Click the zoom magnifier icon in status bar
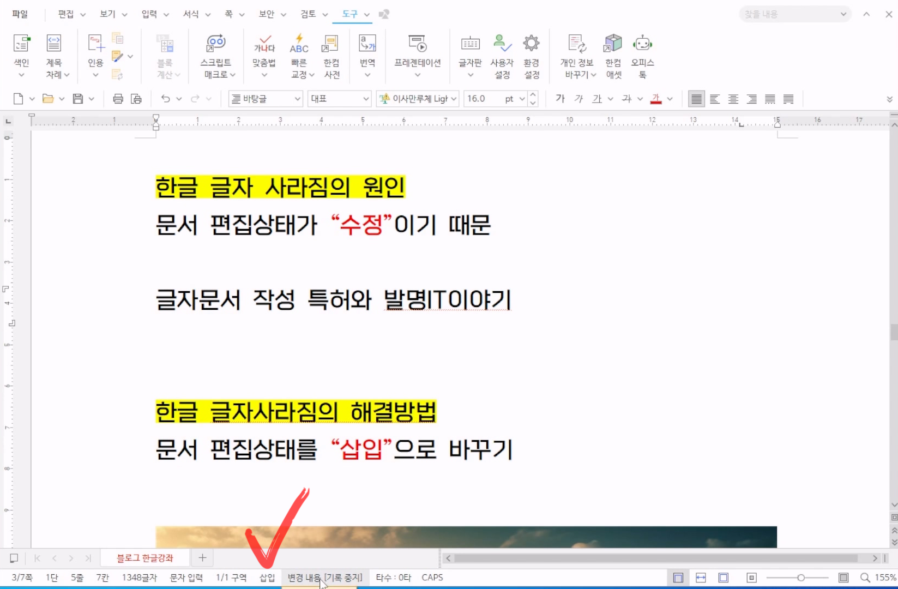The height and width of the screenshot is (589, 898). [x=865, y=578]
